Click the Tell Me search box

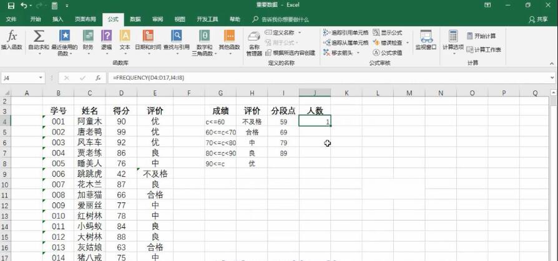[x=280, y=19]
